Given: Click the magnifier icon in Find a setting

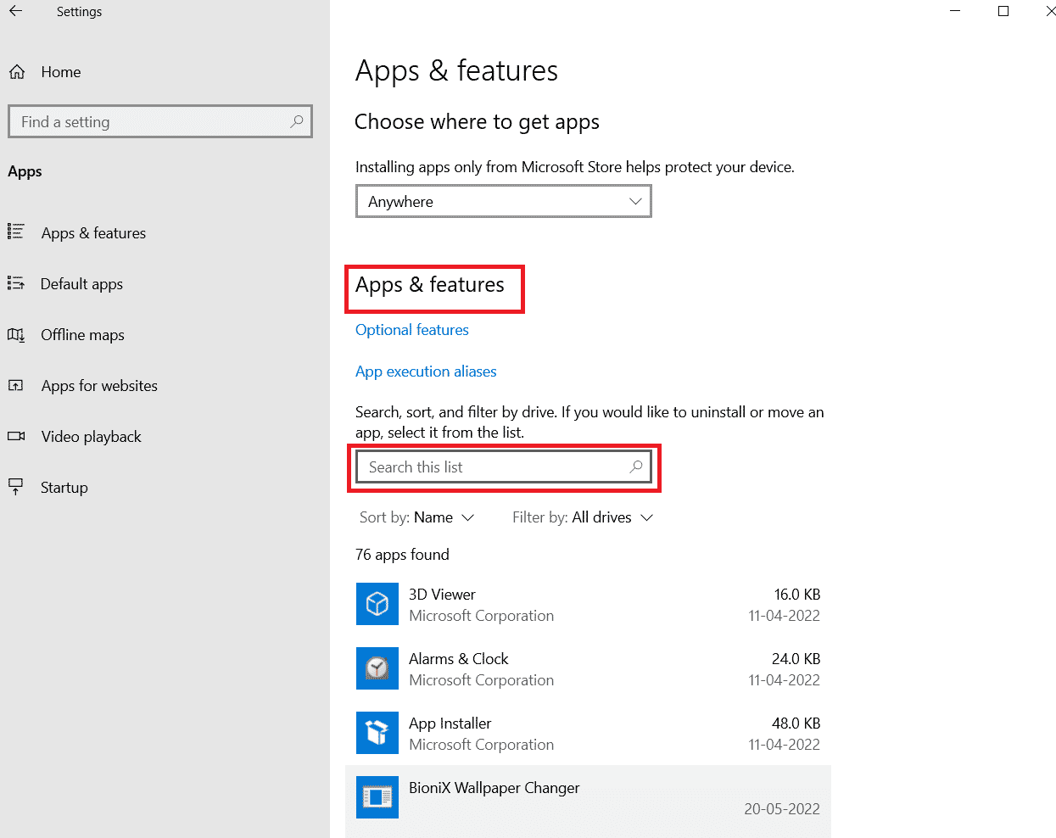Looking at the screenshot, I should click(x=297, y=121).
